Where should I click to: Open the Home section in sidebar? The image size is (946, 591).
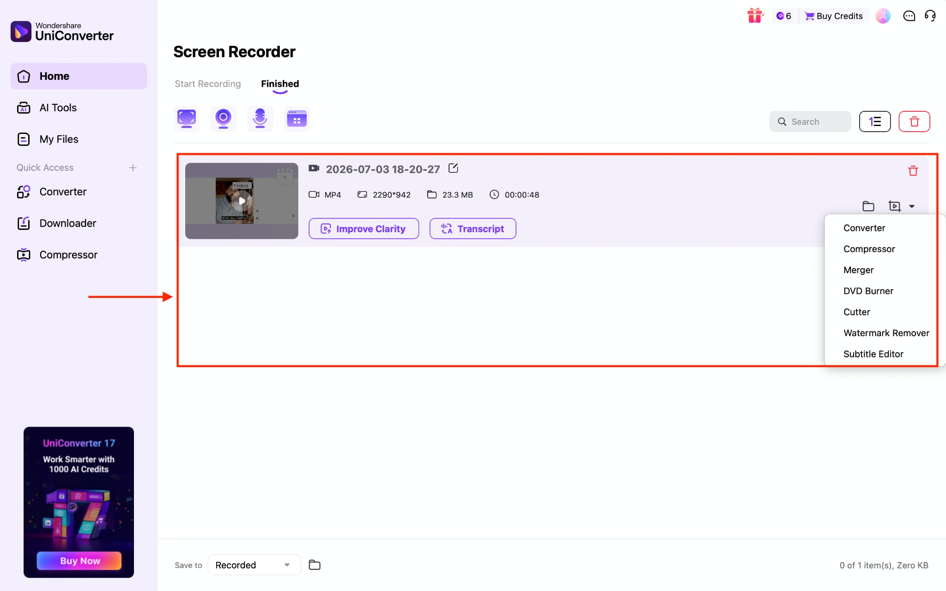79,76
